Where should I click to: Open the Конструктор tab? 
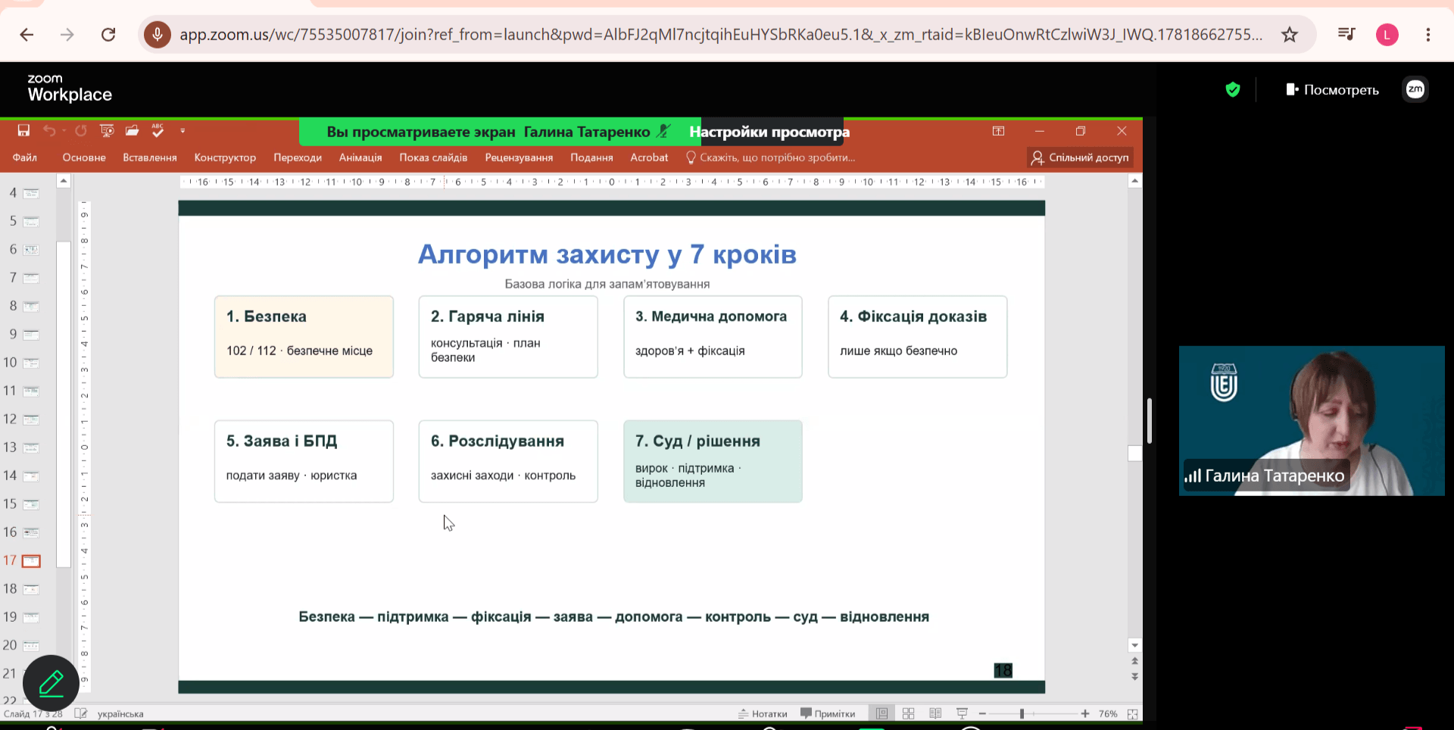click(225, 158)
